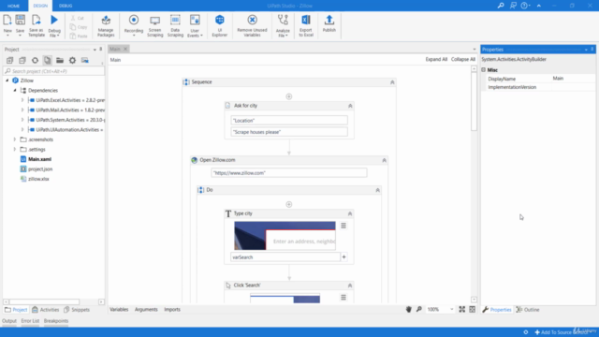Open the Variables panel
The image size is (599, 337).
click(x=119, y=310)
